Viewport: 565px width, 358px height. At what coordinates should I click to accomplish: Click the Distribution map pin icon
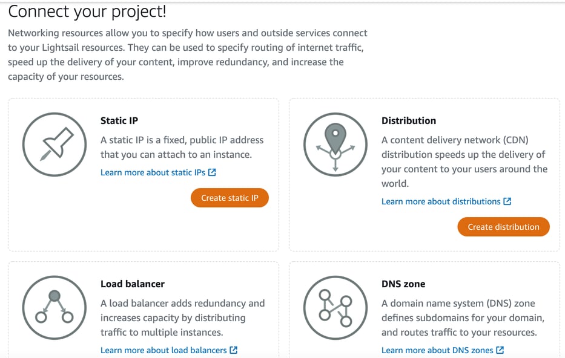pos(335,144)
